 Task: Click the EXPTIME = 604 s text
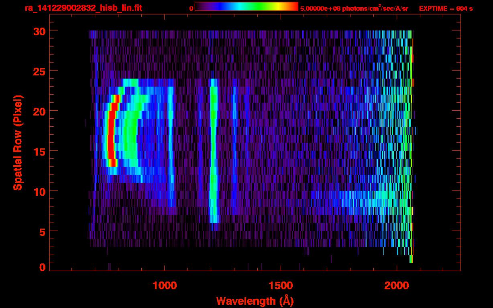pyautogui.click(x=446, y=8)
